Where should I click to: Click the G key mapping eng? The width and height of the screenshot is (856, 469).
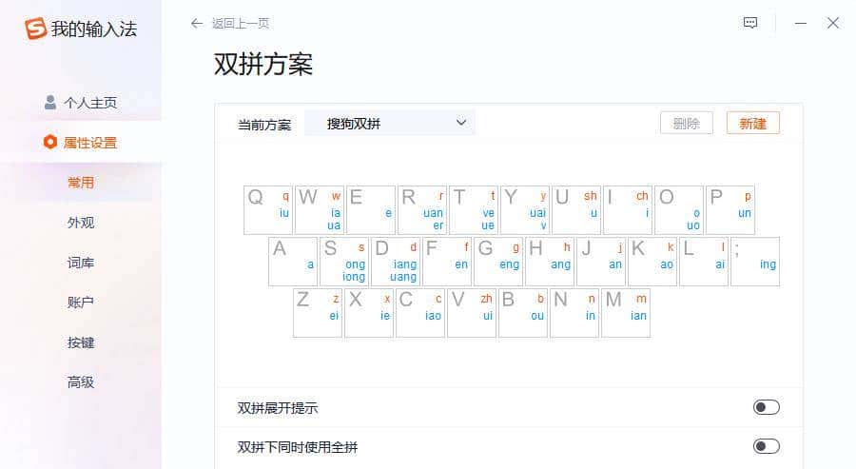497,262
